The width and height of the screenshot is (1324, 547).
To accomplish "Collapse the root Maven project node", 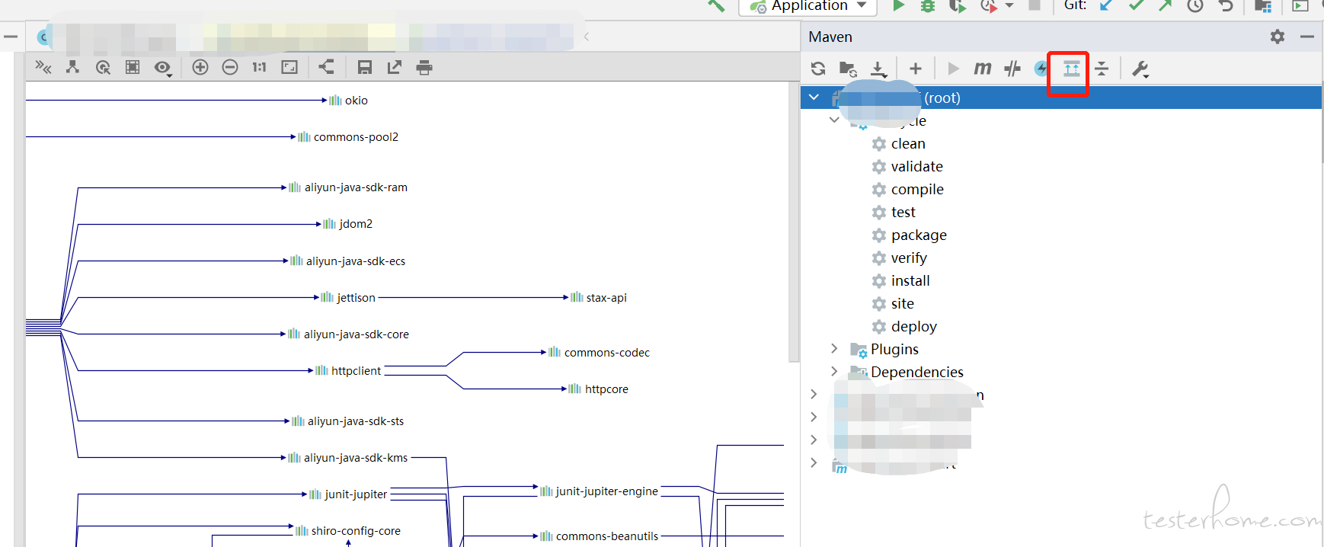I will tap(814, 98).
